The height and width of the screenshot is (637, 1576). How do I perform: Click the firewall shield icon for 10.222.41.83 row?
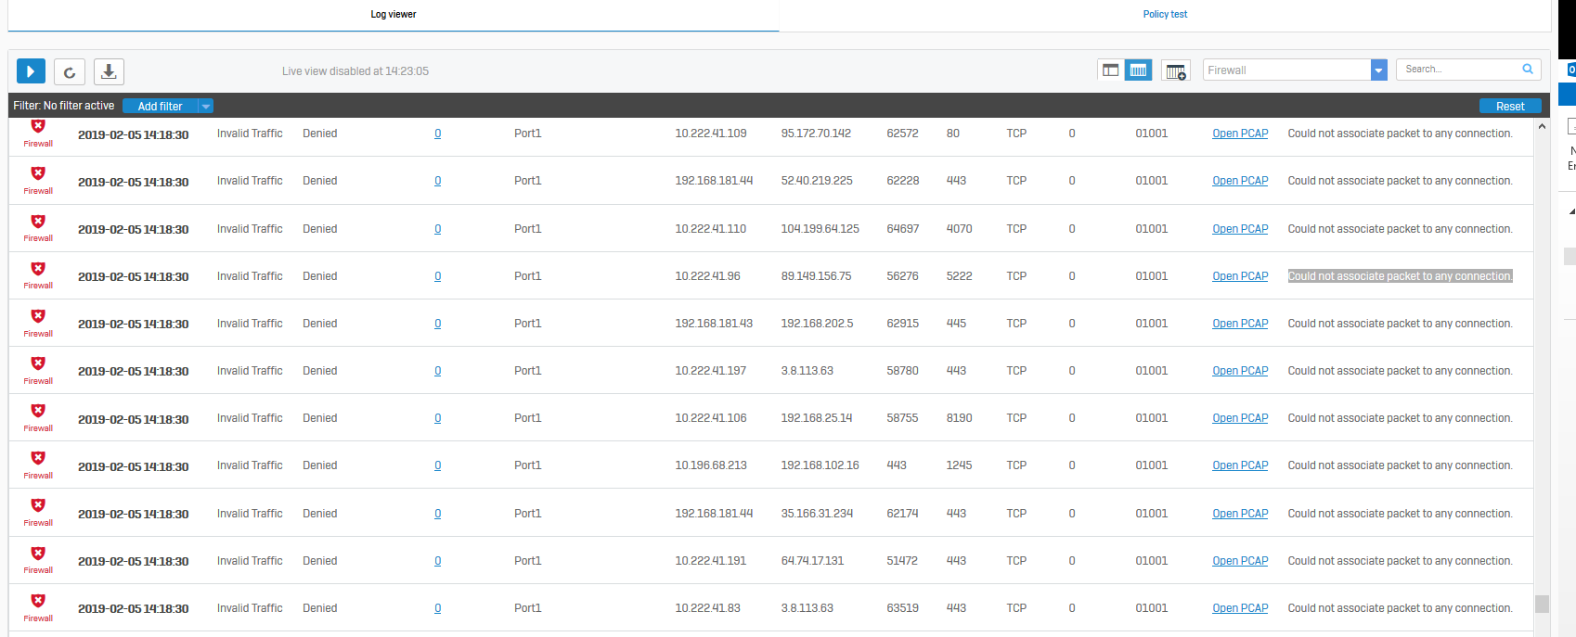[x=38, y=602]
